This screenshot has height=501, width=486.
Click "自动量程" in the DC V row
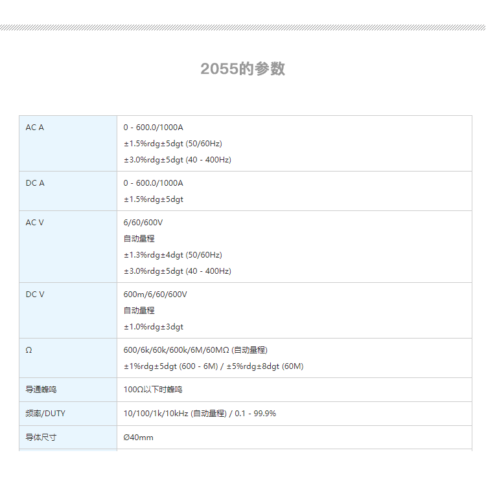coord(139,311)
